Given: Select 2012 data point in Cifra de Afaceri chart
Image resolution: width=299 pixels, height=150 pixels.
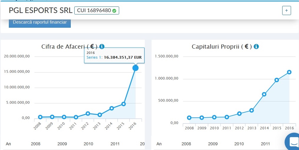Looking at the screenshot, I should (88, 113).
